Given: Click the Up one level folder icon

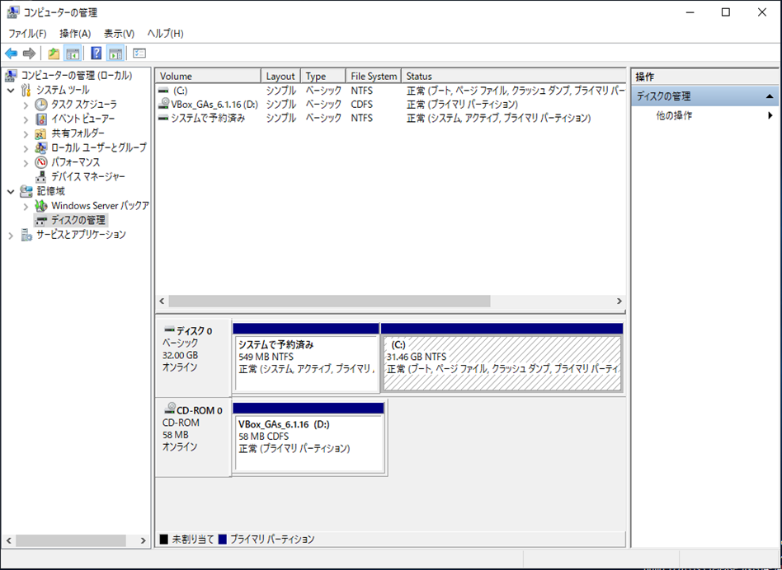Looking at the screenshot, I should click(54, 54).
